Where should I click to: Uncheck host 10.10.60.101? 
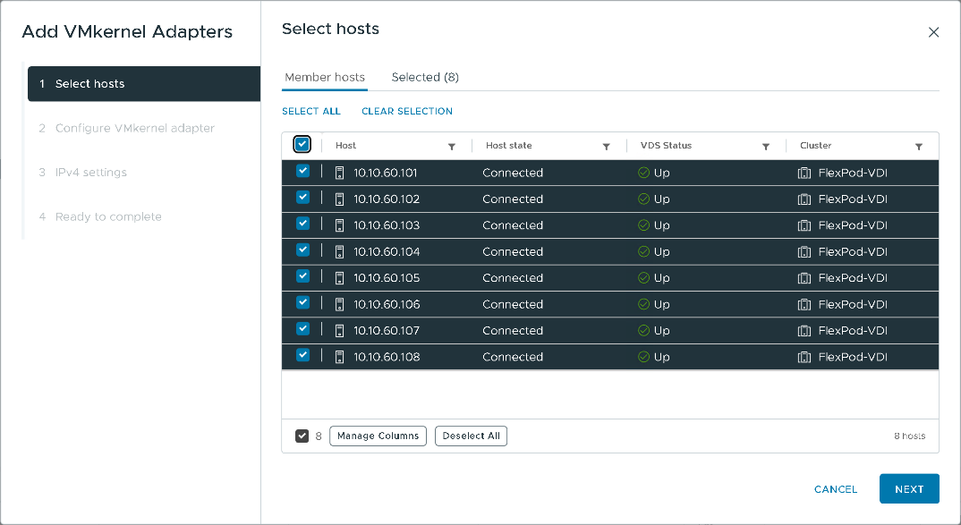(x=302, y=171)
